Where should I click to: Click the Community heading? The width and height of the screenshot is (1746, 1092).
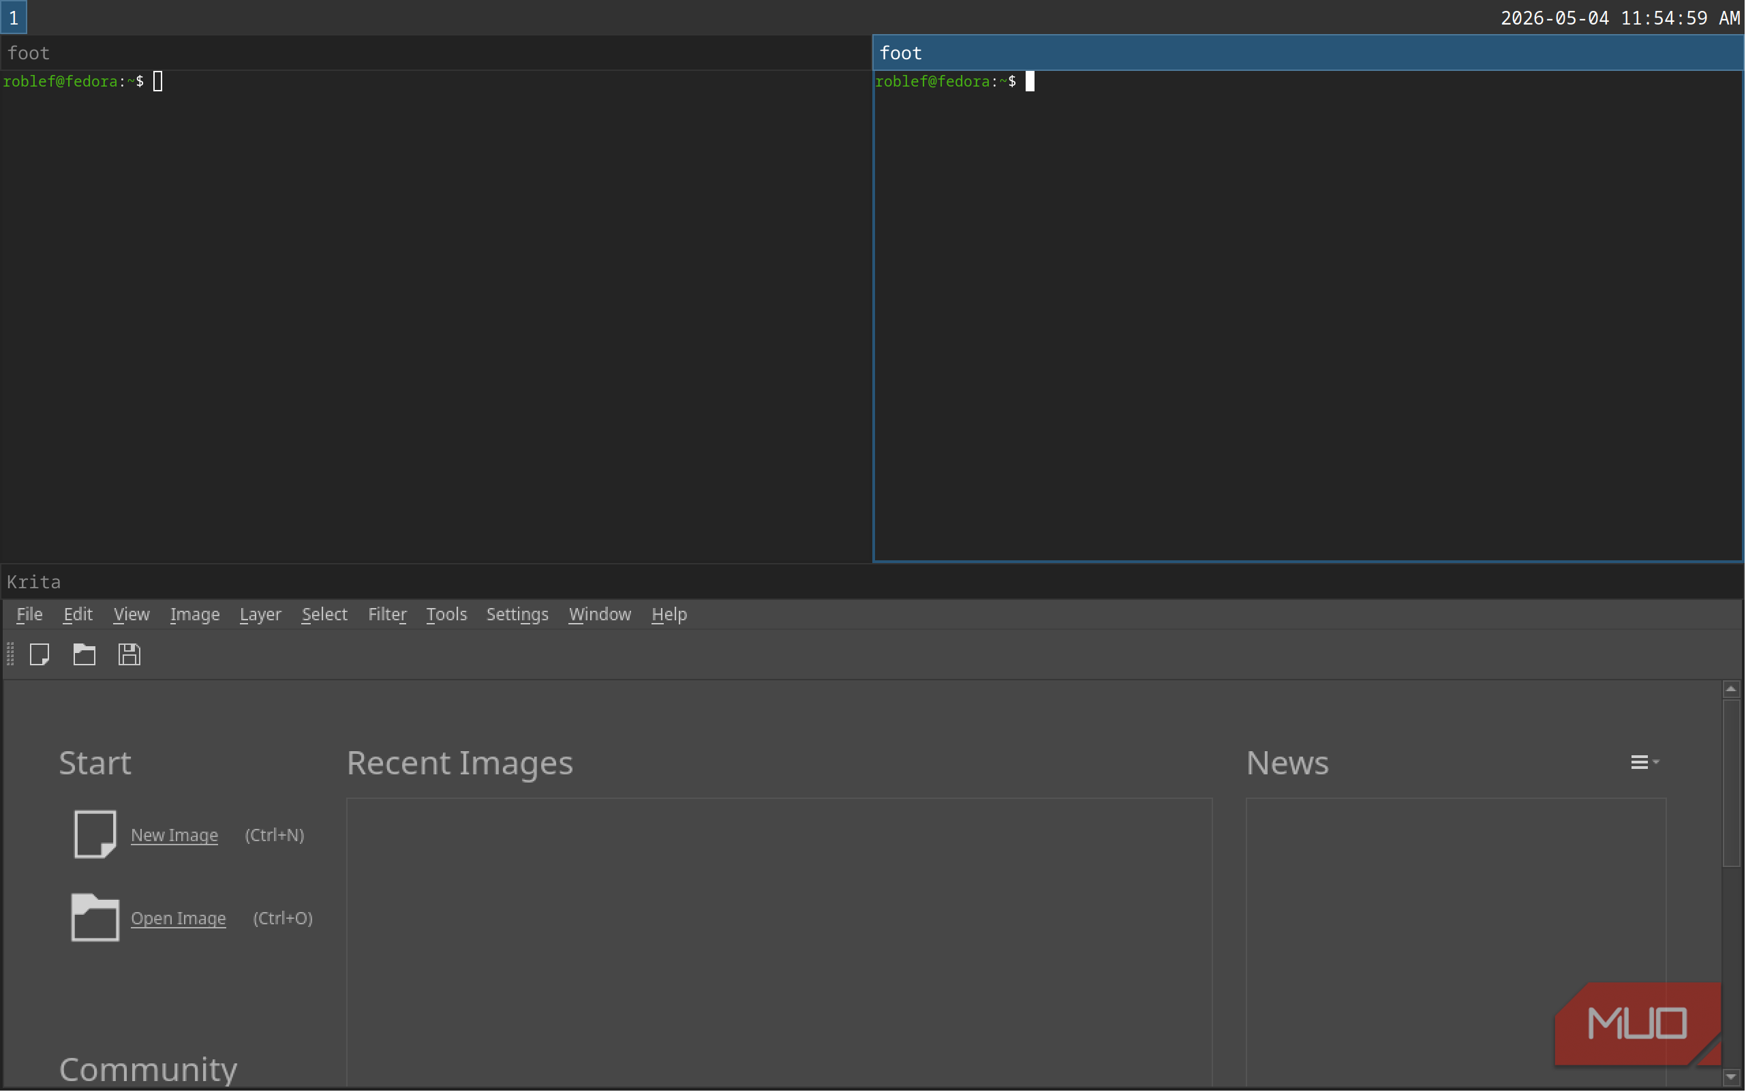[148, 1070]
